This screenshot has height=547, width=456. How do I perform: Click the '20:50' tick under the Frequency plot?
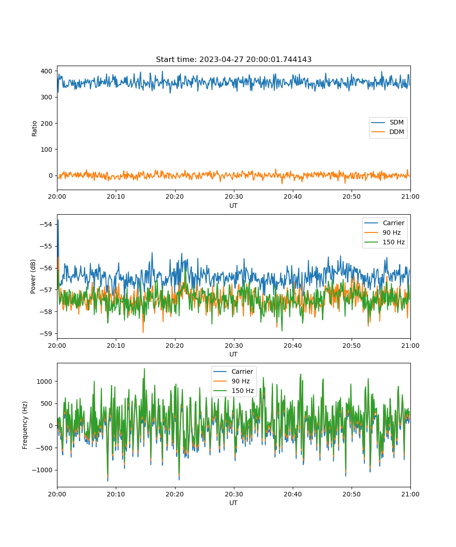pyautogui.click(x=352, y=494)
